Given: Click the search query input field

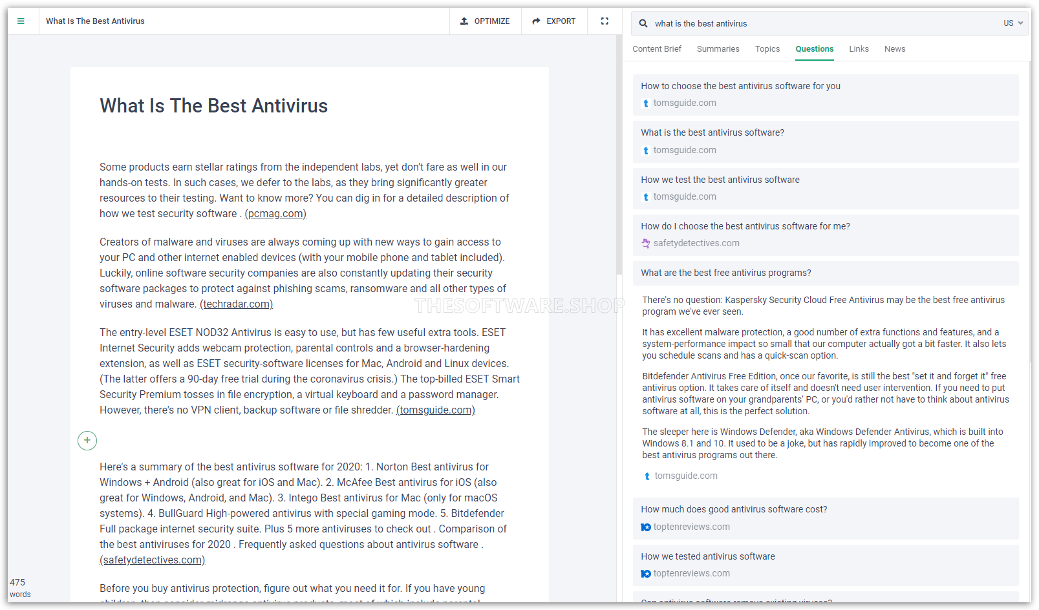Looking at the screenshot, I should [x=821, y=23].
